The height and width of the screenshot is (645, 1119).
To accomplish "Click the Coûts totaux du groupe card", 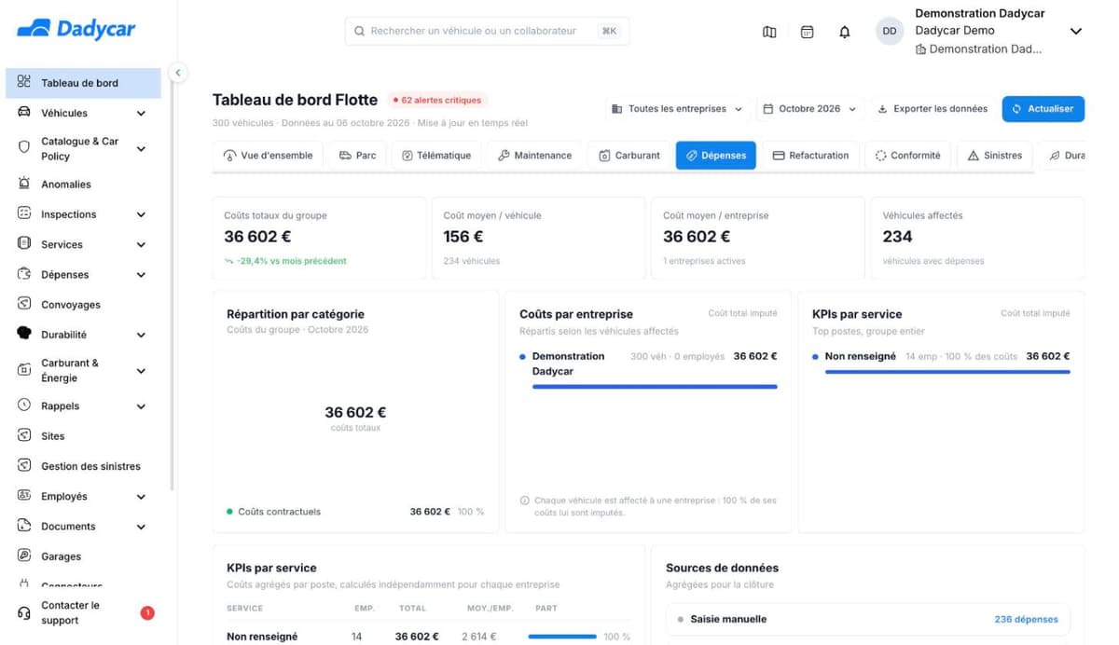I will click(x=319, y=238).
